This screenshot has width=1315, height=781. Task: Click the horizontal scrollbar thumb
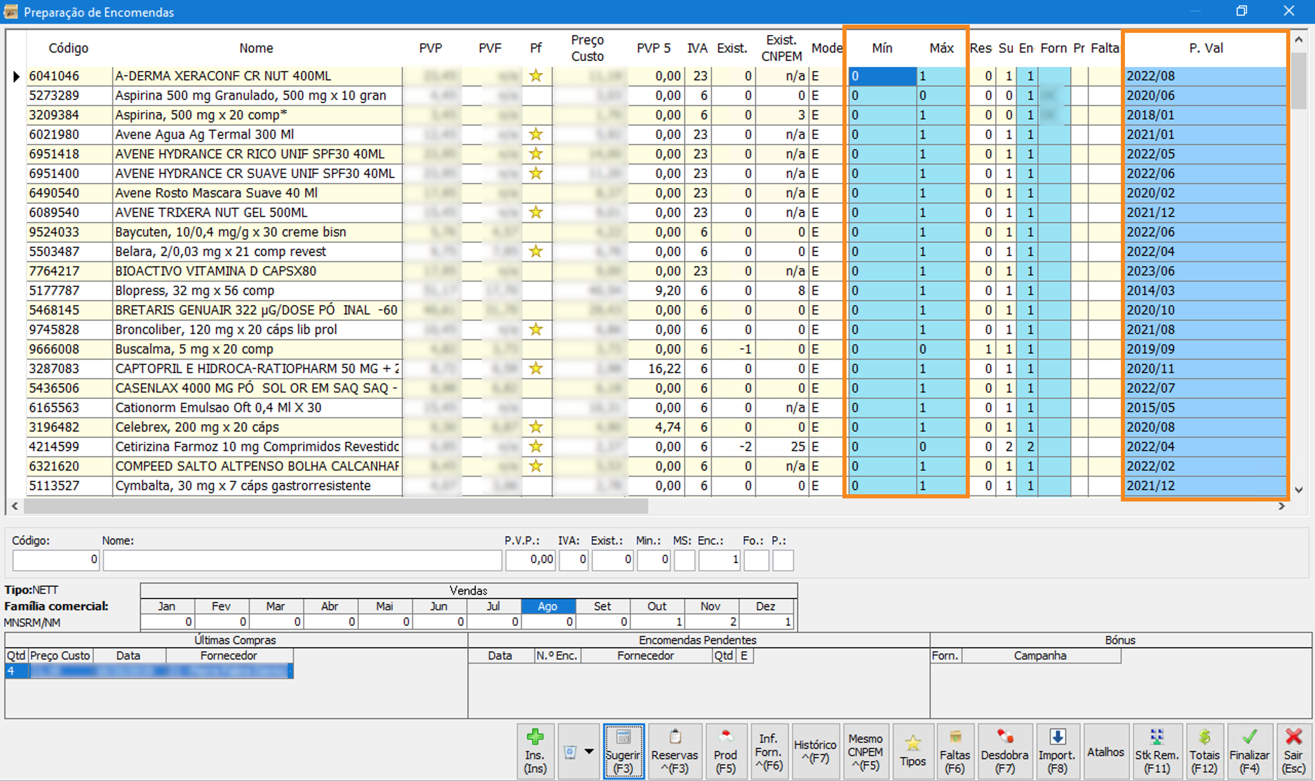(x=336, y=506)
